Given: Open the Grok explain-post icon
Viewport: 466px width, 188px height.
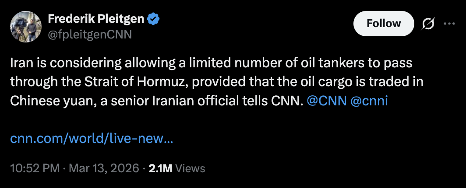Looking at the screenshot, I should [x=428, y=24].
